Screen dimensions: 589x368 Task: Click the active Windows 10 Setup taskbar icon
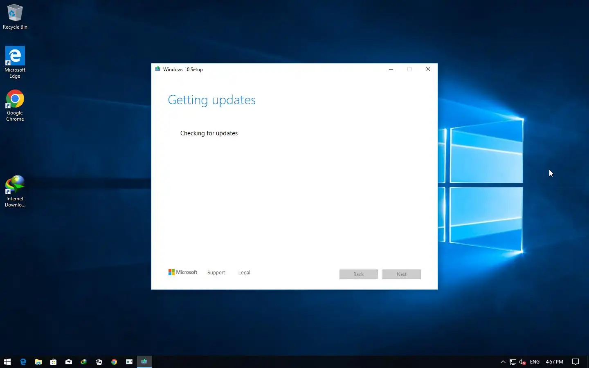pyautogui.click(x=144, y=362)
